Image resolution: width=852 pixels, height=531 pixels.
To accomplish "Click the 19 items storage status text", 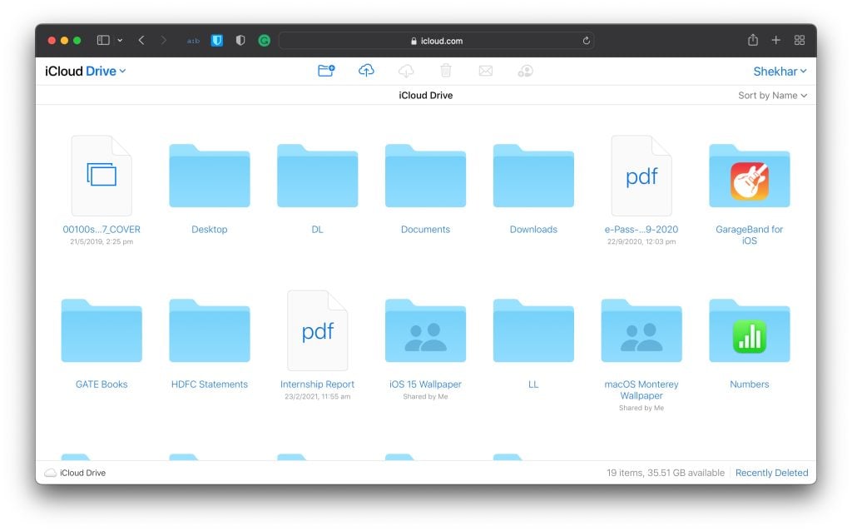I will click(666, 473).
